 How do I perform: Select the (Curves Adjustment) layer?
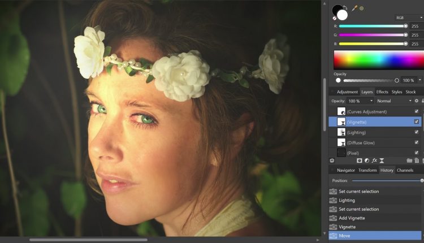pyautogui.click(x=375, y=111)
